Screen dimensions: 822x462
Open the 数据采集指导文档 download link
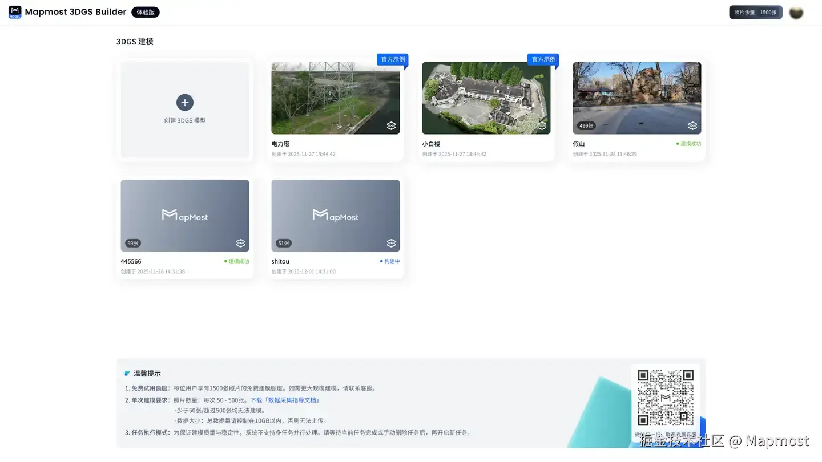point(285,400)
